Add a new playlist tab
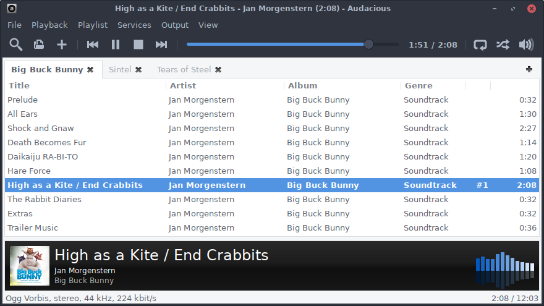This screenshot has width=544, height=306. (529, 69)
